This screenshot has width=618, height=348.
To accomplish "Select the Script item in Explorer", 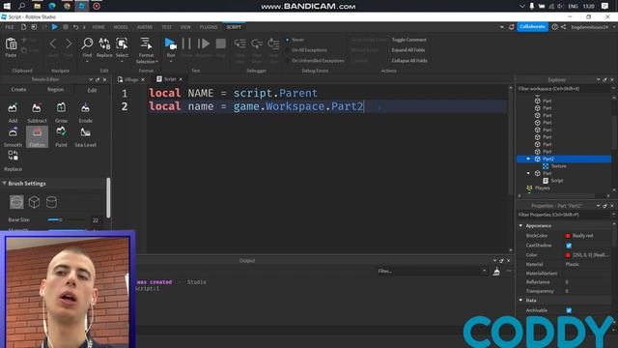I will pos(556,181).
